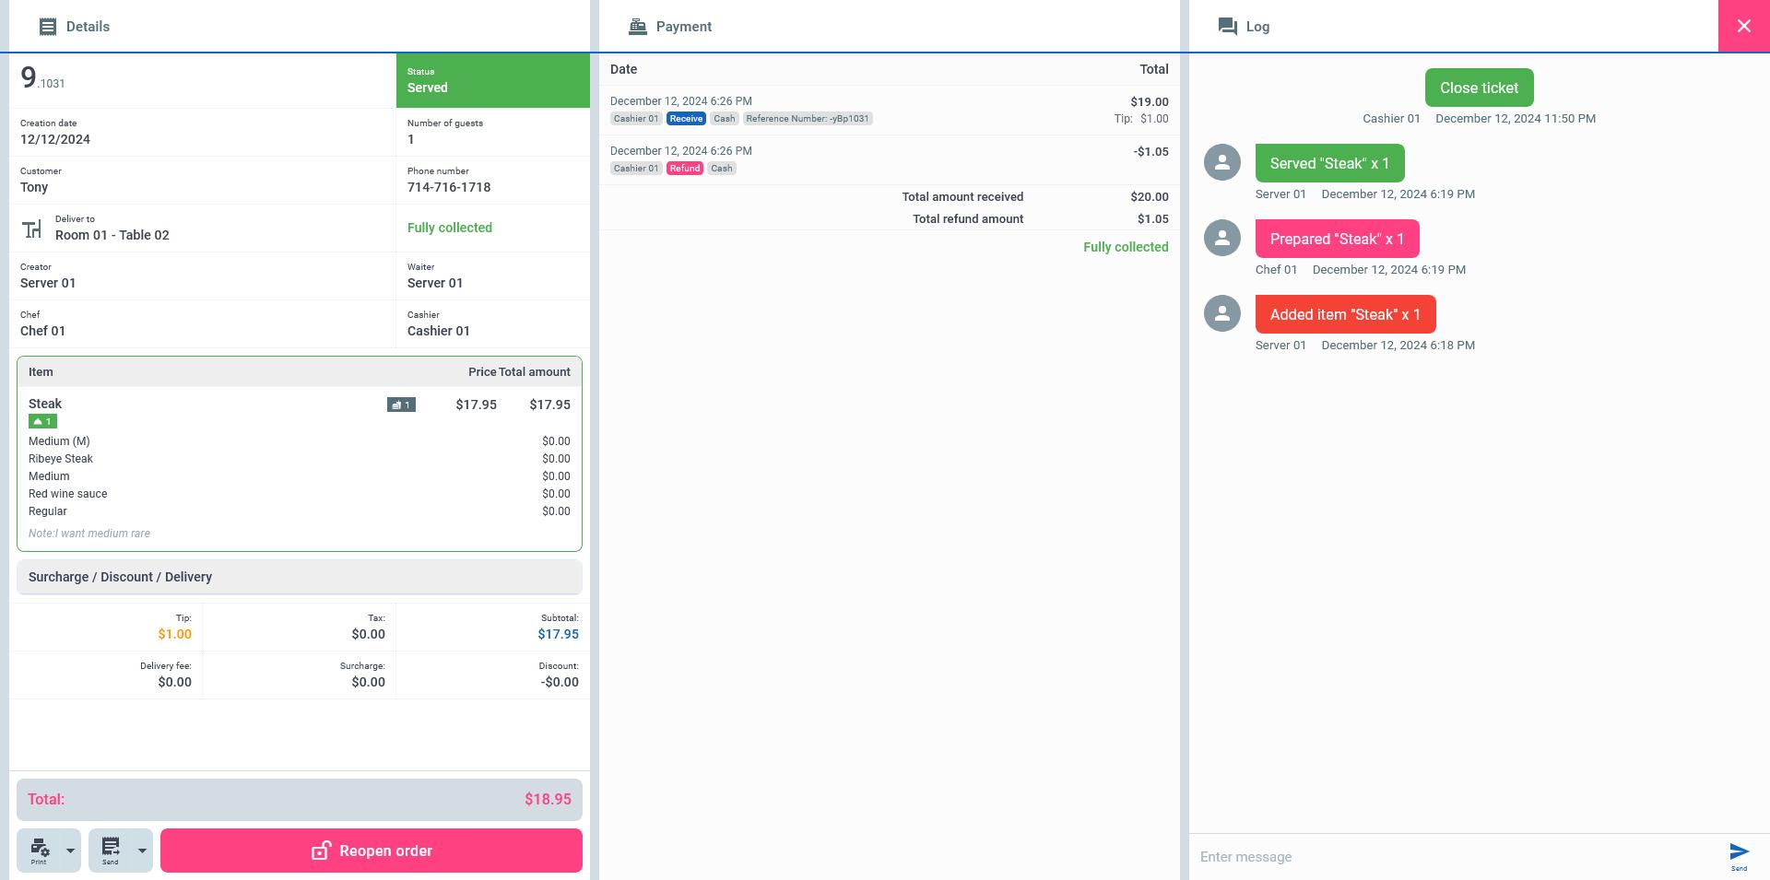Click the -$1.05 refund amount row

click(890, 160)
